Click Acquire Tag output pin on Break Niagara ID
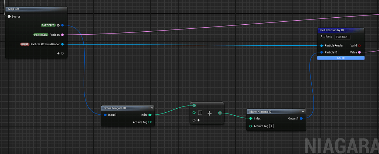This screenshot has height=154, width=379. click(x=150, y=122)
